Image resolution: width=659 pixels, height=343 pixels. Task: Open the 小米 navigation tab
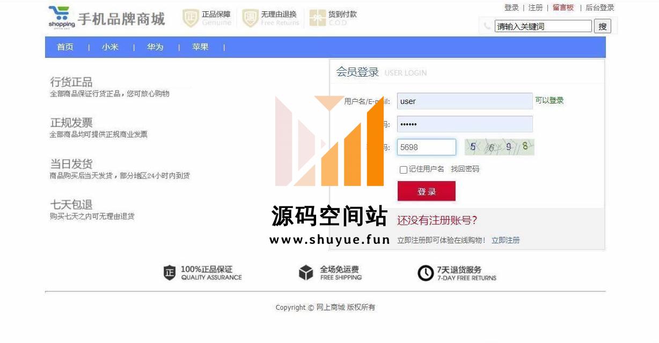(x=110, y=47)
